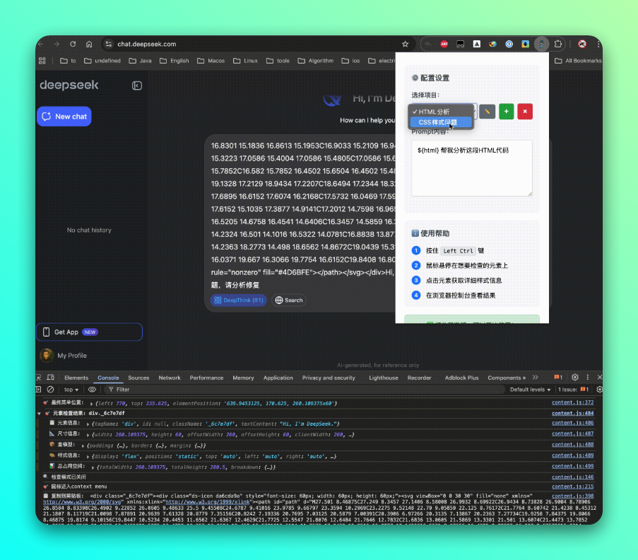Select the CSS样式问题 option
The image size is (638, 560).
pos(441,122)
